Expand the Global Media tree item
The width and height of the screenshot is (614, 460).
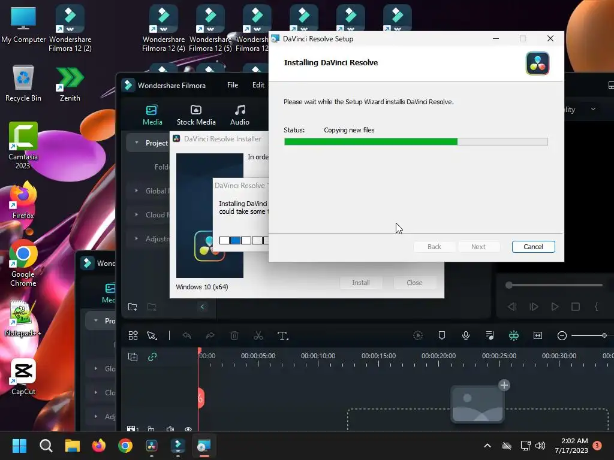137,190
